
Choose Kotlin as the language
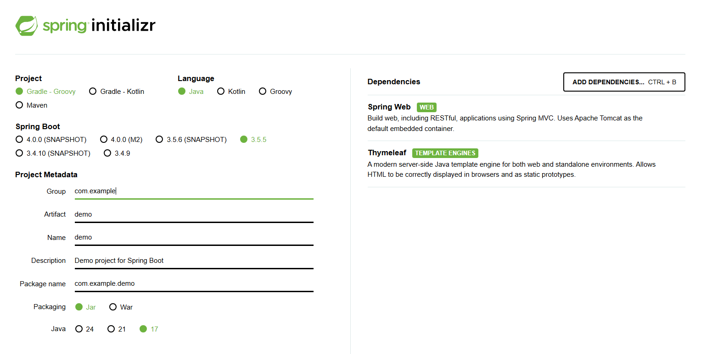pyautogui.click(x=231, y=92)
